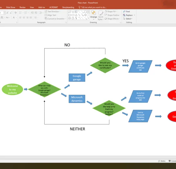Open the Format Shape dialog launcher in Drawing
This screenshot has height=169, width=176.
[x=121, y=23]
